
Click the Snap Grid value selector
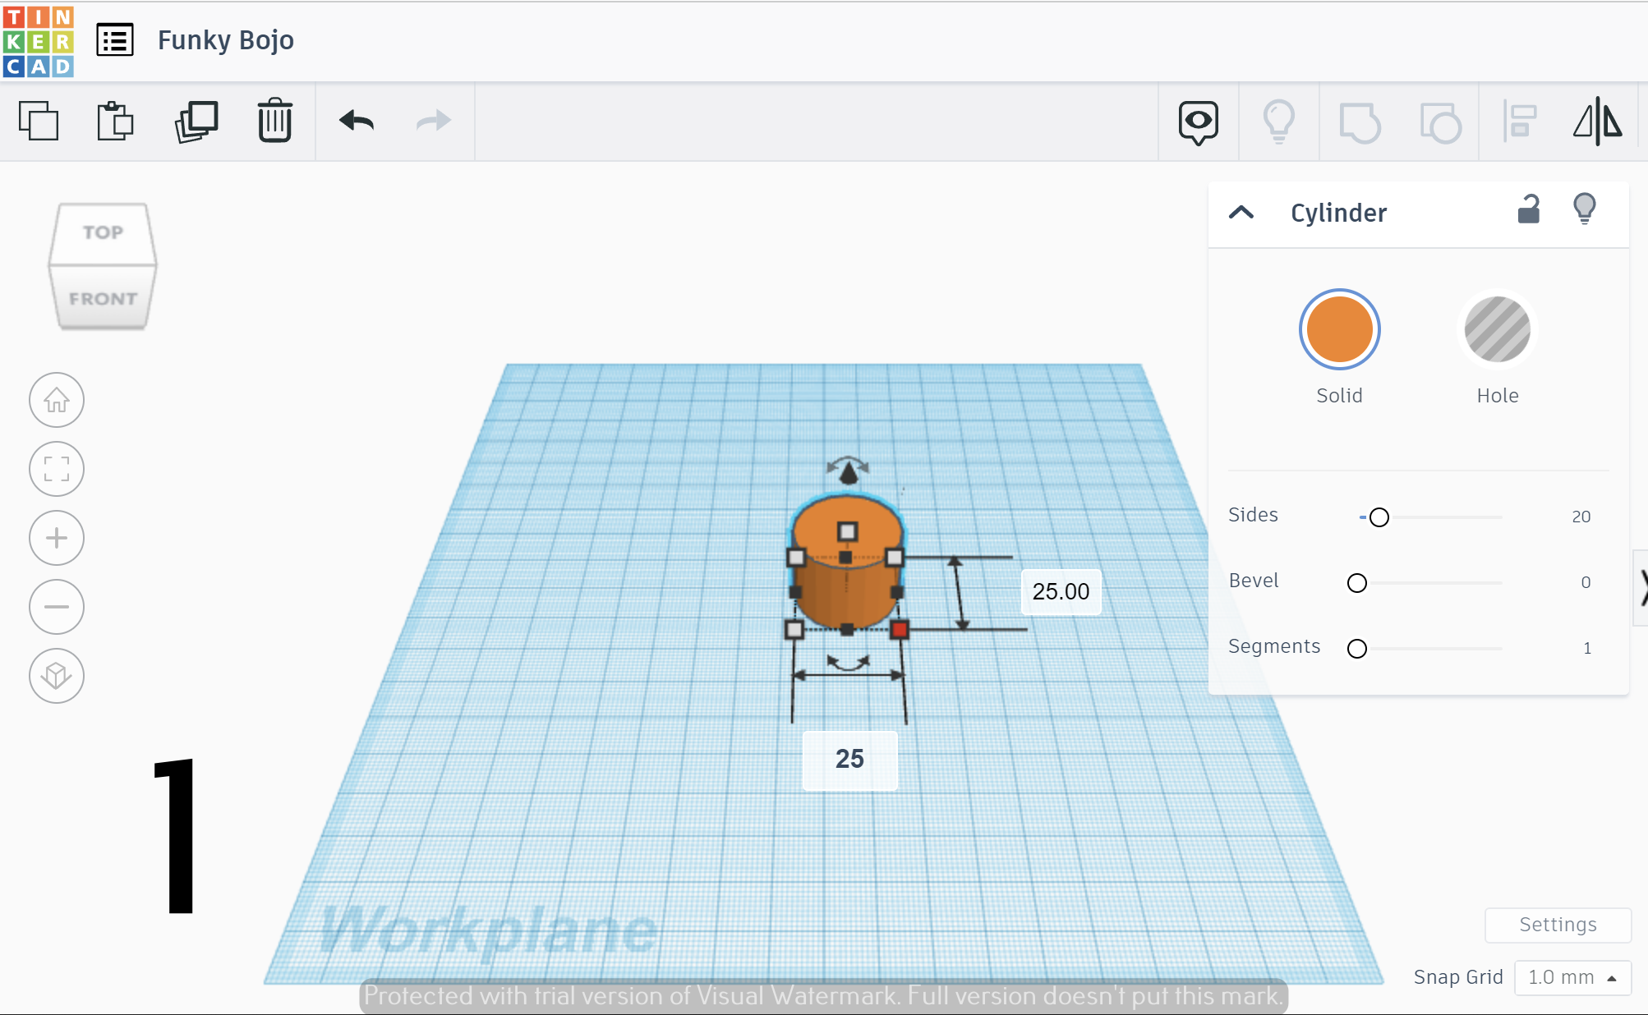[1577, 976]
